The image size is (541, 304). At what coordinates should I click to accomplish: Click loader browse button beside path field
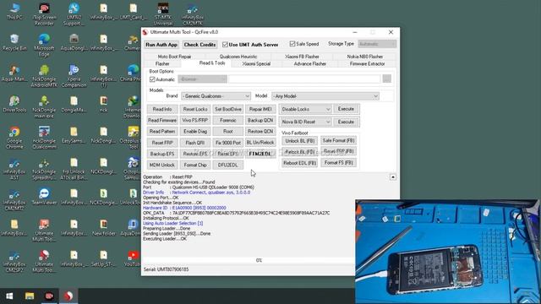point(387,79)
